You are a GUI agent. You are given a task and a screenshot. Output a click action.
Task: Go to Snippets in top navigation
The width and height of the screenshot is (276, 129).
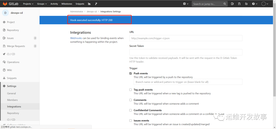point(80,4)
